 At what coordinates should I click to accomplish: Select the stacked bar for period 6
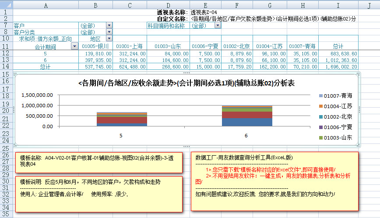click(x=246, y=116)
